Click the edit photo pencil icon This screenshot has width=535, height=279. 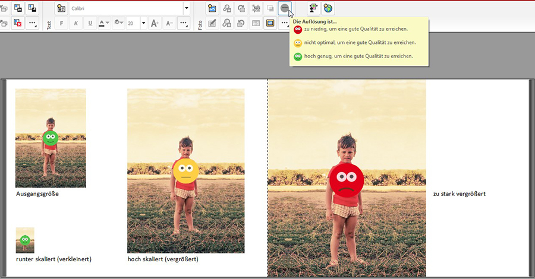tap(212, 23)
